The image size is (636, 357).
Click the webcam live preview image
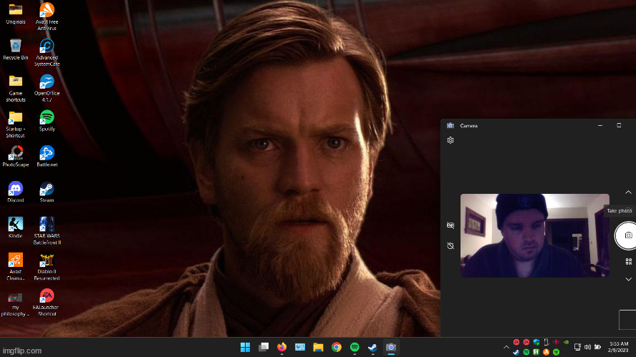click(x=534, y=235)
